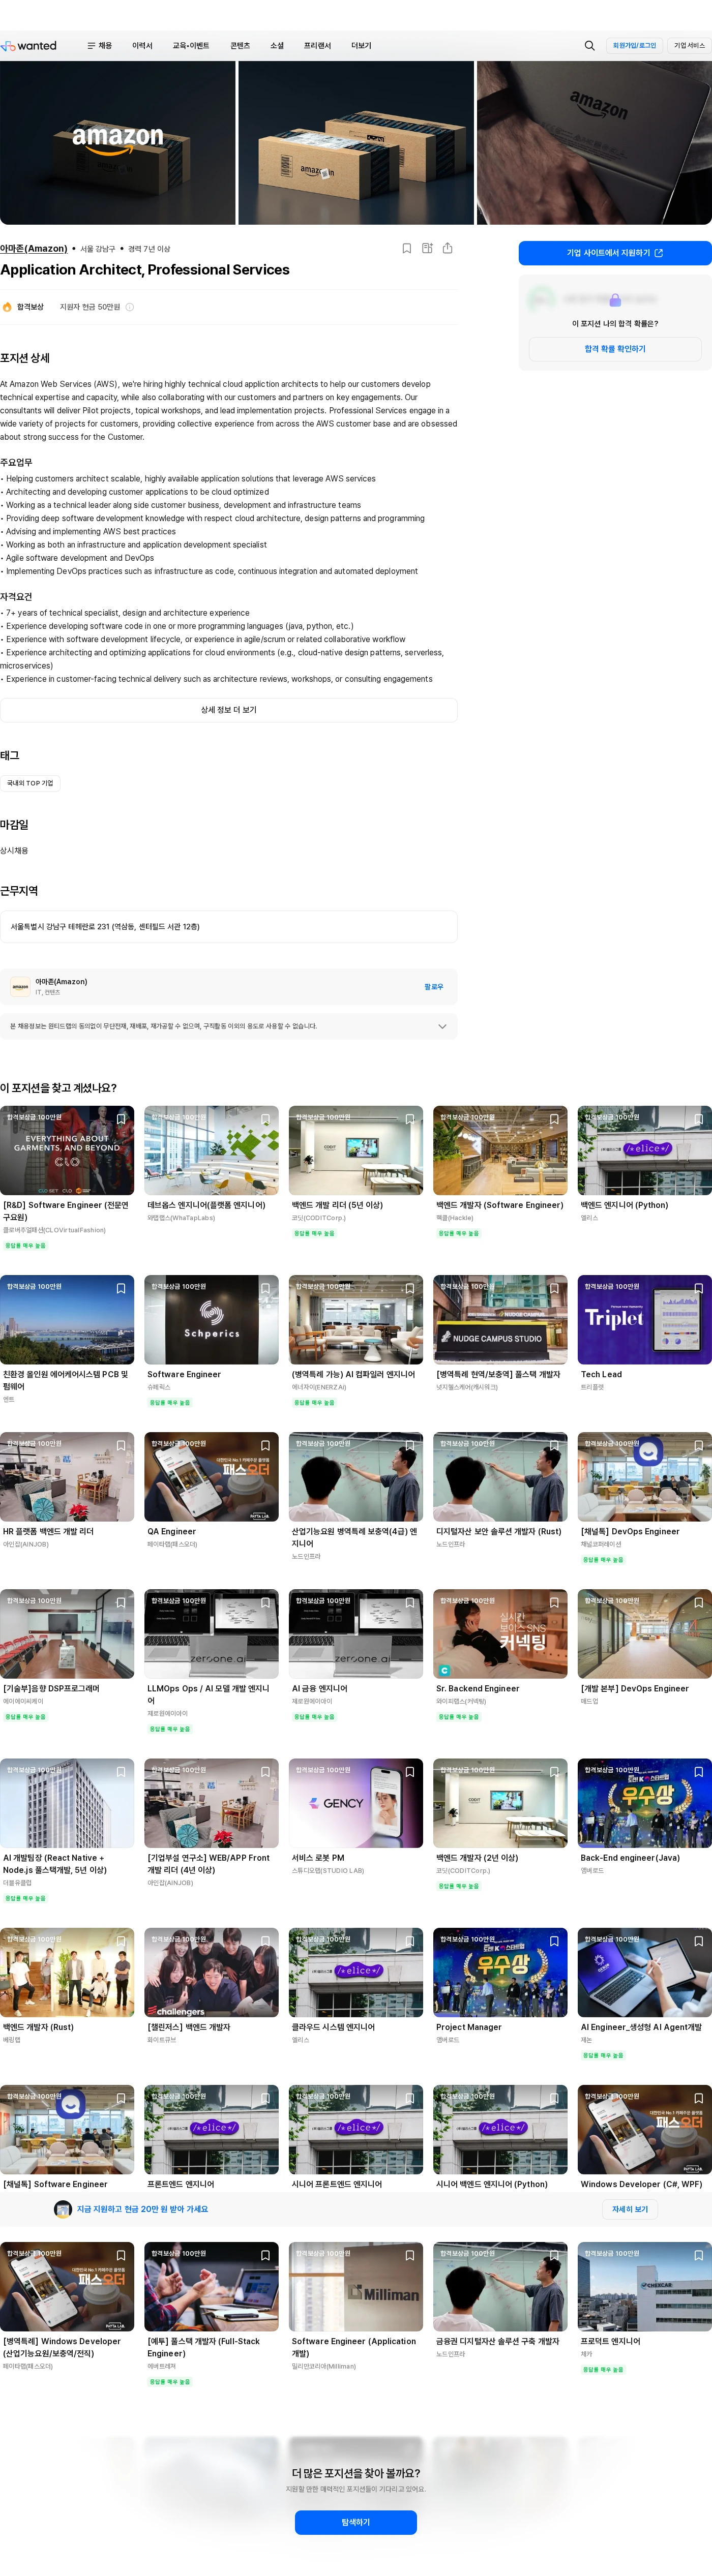Bookmark the Windows Developer (C#, WPF) card
The height and width of the screenshot is (2576, 712).
coord(699,2099)
